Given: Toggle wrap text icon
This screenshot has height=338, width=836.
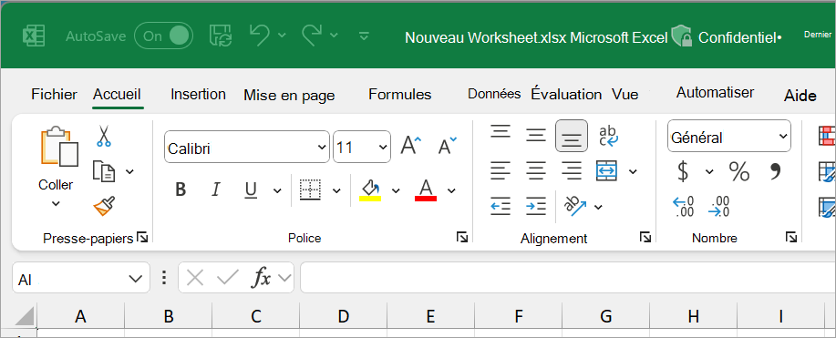Looking at the screenshot, I should coord(608,136).
